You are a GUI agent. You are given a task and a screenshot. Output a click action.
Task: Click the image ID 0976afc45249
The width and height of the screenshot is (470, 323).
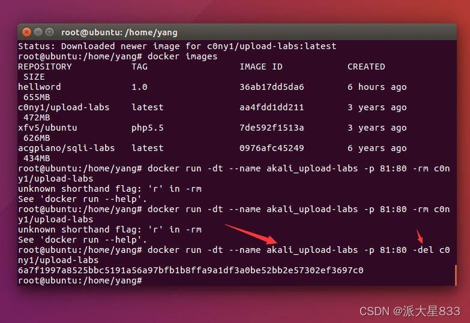click(271, 148)
